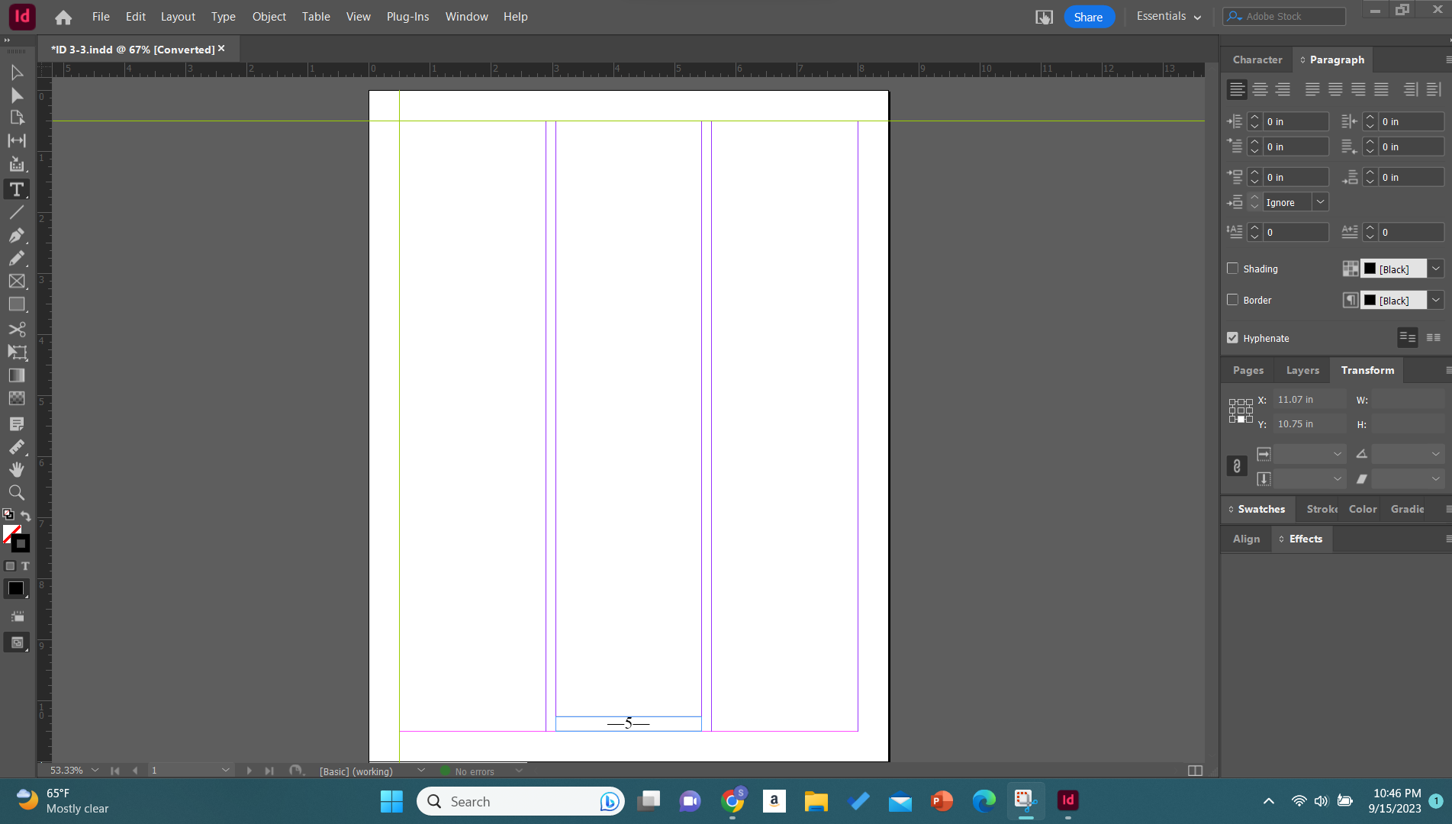
Task: Align paragraph text left
Action: (1237, 89)
